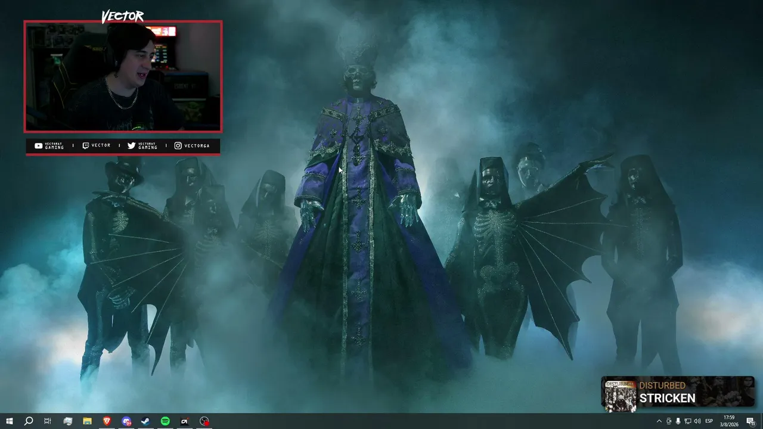Screen dimensions: 763x429
Task: Click the Instagram icon in social bar
Action: point(178,145)
